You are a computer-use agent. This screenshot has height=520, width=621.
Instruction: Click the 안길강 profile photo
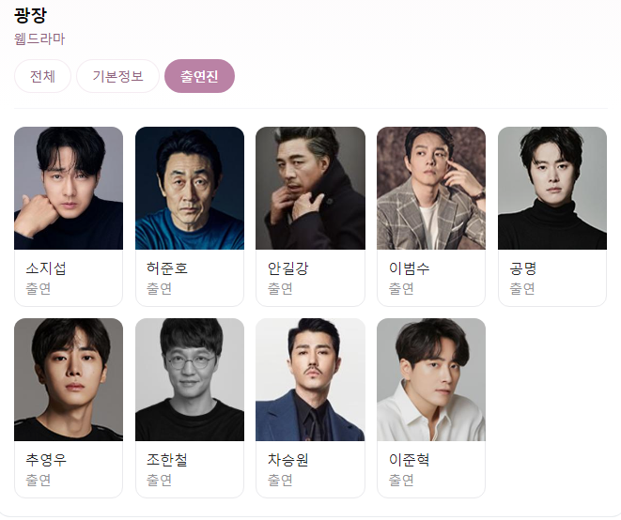tap(310, 188)
